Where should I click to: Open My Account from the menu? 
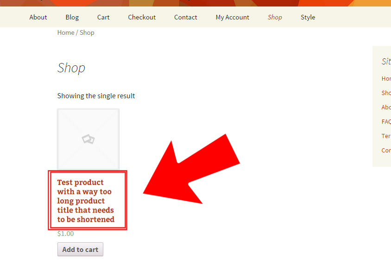(232, 17)
